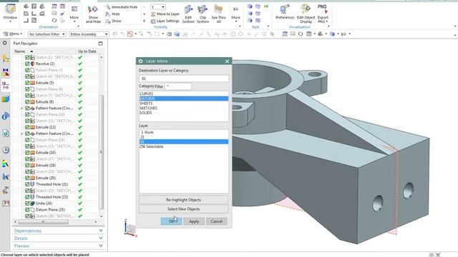Click the Category Filter field
Screen dimensions: 458x257
(x=178, y=86)
